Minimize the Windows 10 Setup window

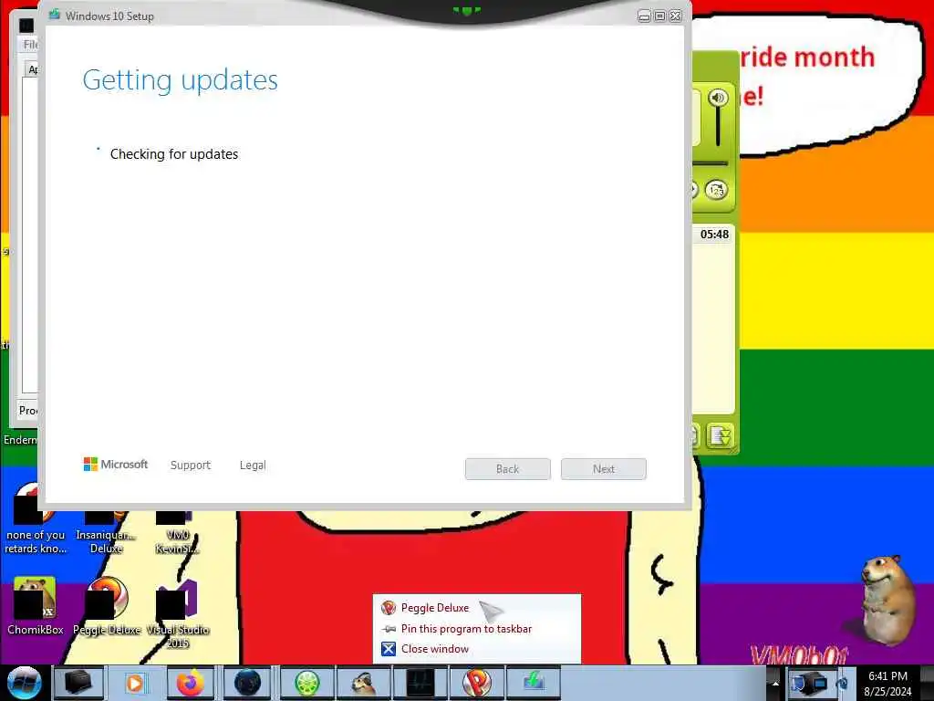[644, 16]
